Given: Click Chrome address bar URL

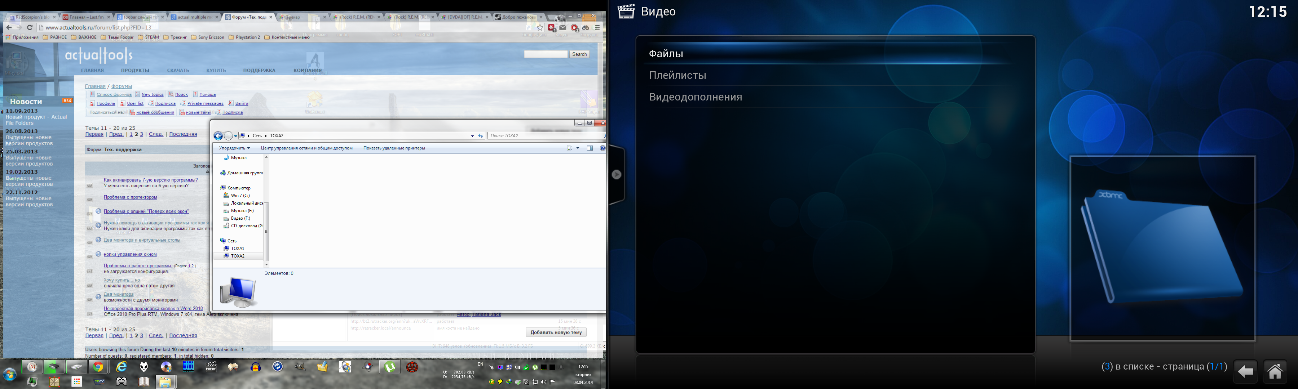Looking at the screenshot, I should (99, 28).
